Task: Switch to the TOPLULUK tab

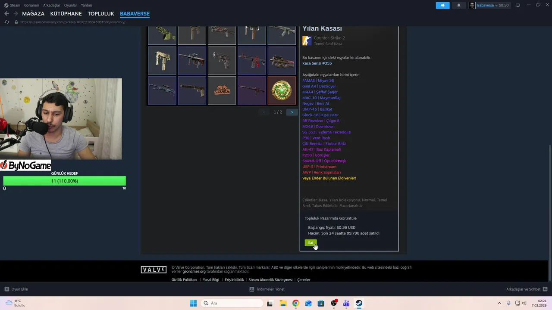Action: 101,14
